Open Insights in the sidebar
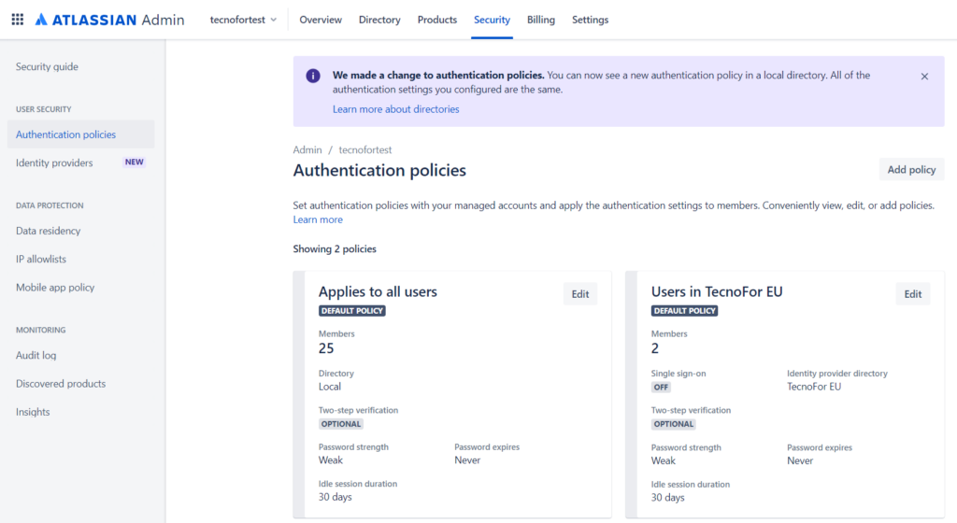The image size is (957, 523). [33, 412]
